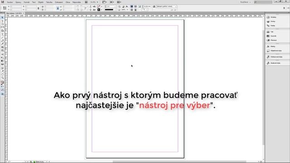Open the Text menu
This screenshot has height=163, width=290.
pyautogui.click(x=34, y=2)
